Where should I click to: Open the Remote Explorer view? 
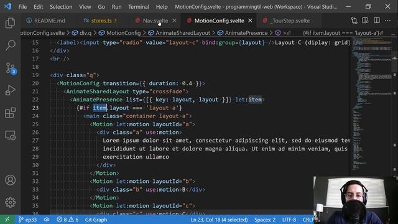[10, 135]
